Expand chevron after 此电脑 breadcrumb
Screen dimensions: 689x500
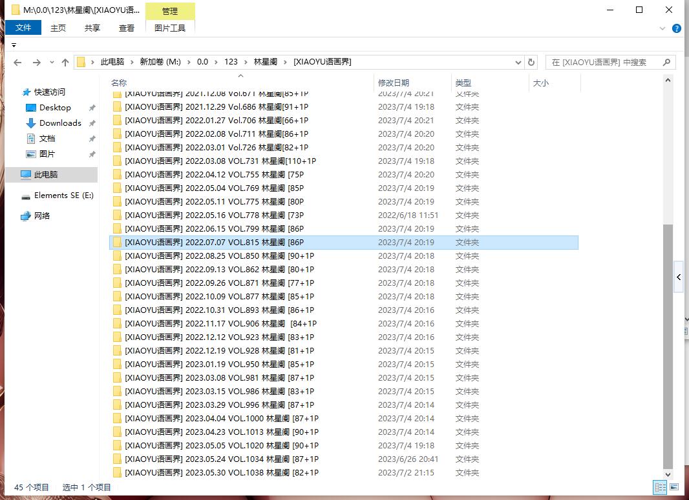(x=132, y=63)
